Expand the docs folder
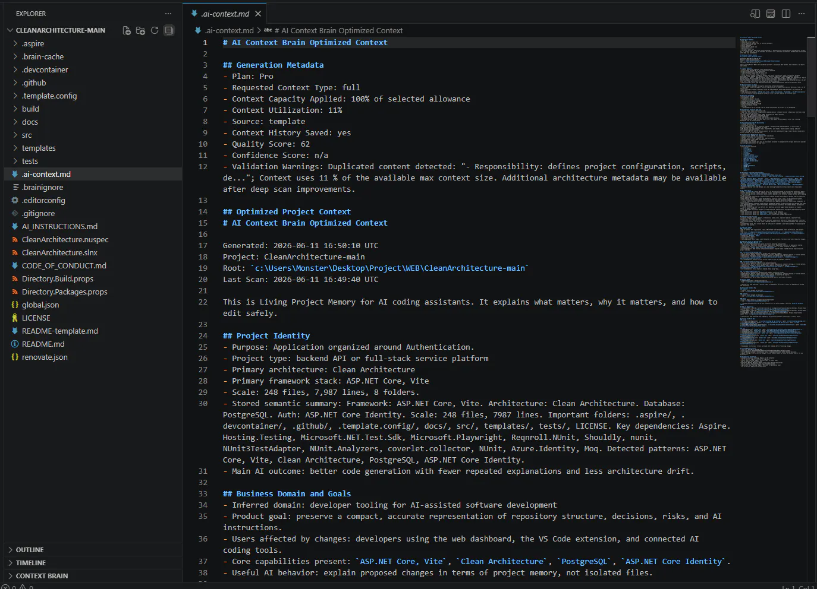The width and height of the screenshot is (817, 589). tap(15, 122)
